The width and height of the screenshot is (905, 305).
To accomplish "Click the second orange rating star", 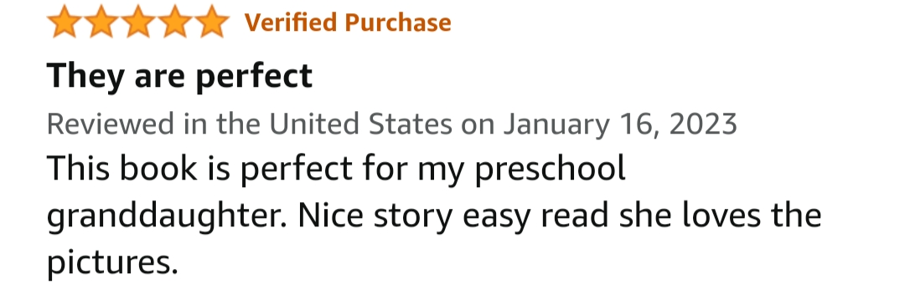I will pos(101,22).
